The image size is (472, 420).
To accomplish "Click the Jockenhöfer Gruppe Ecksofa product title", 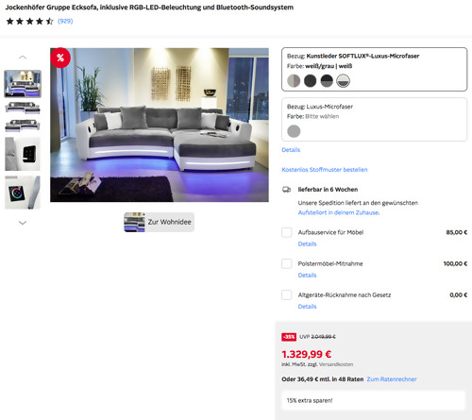I will click(149, 8).
